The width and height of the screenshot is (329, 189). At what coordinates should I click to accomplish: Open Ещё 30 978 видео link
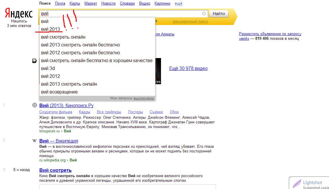point(188,68)
